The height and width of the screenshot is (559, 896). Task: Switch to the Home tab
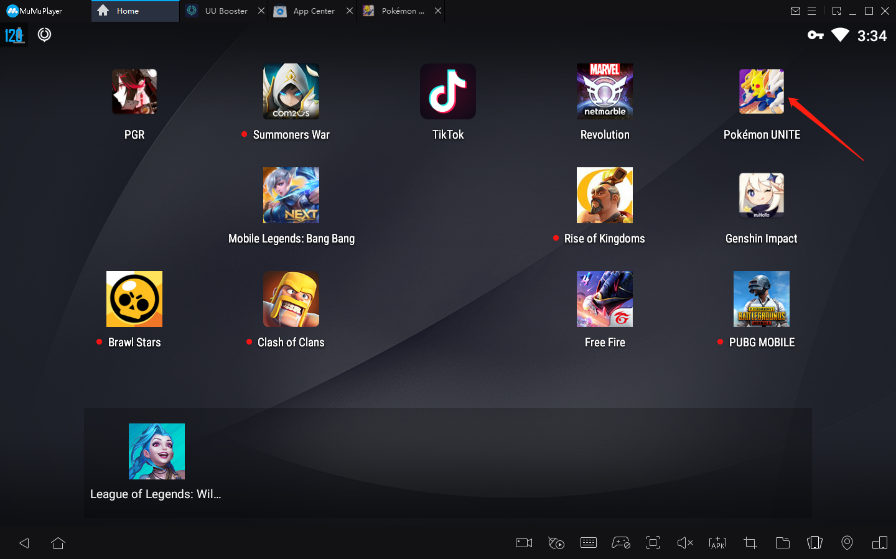(x=135, y=11)
